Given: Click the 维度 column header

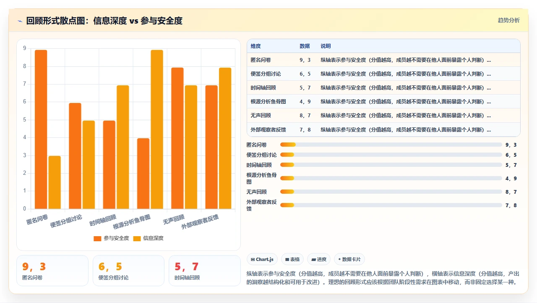Looking at the screenshot, I should tap(256, 46).
